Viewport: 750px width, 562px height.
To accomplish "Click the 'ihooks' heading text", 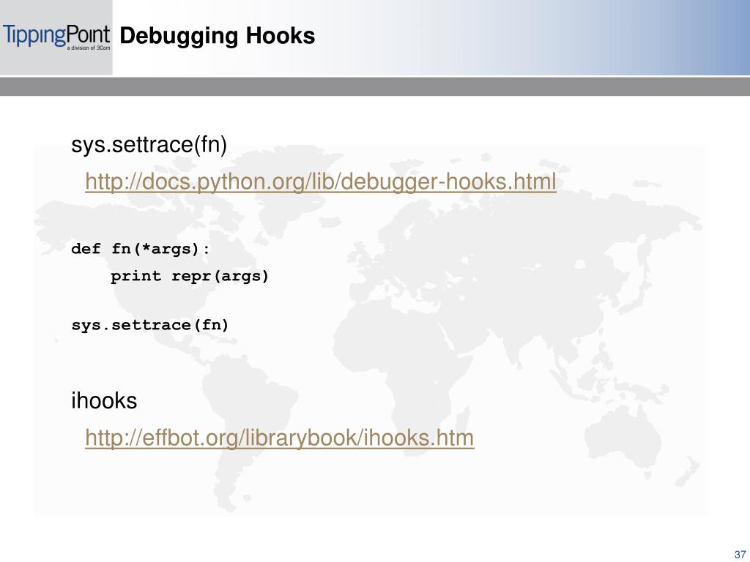I will (x=104, y=400).
